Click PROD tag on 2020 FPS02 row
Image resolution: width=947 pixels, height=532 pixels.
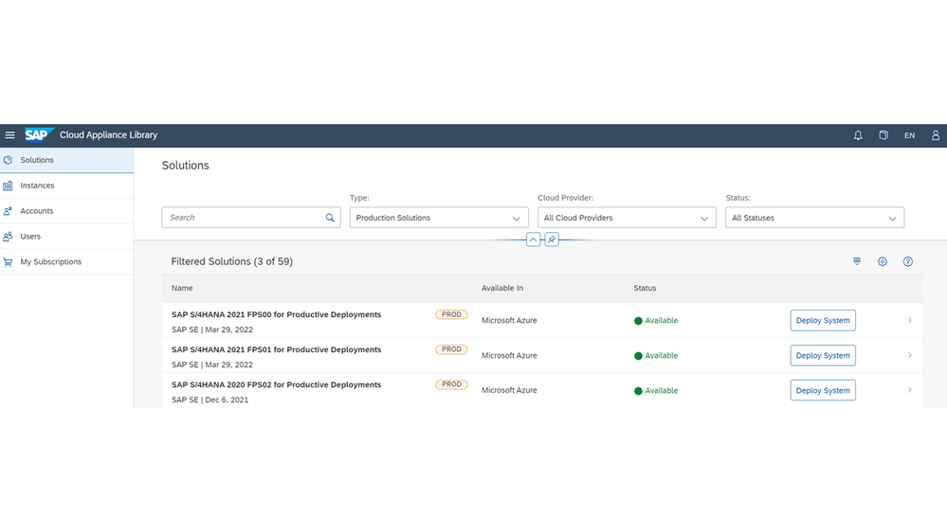451,384
